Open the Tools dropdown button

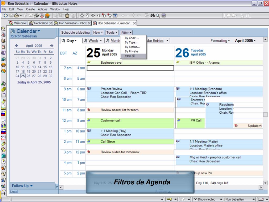point(112,32)
